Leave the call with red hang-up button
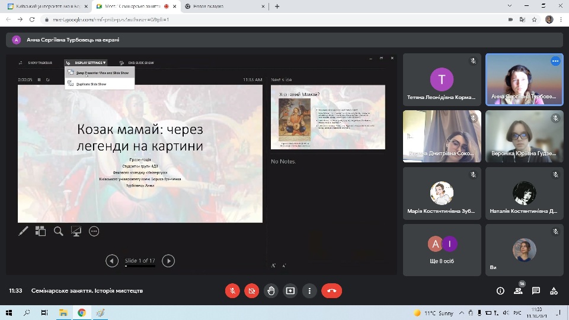 pyautogui.click(x=331, y=290)
